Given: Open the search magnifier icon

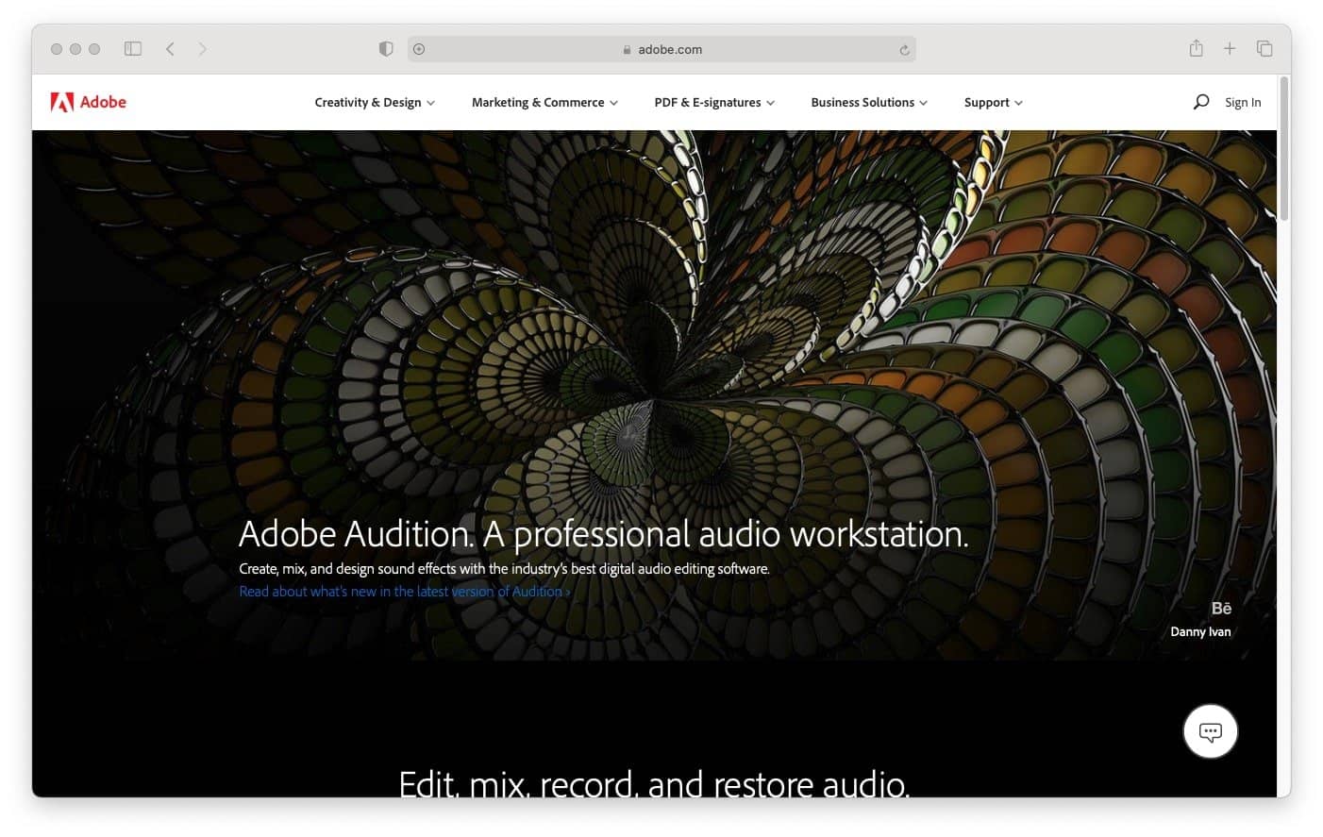Looking at the screenshot, I should [1200, 102].
